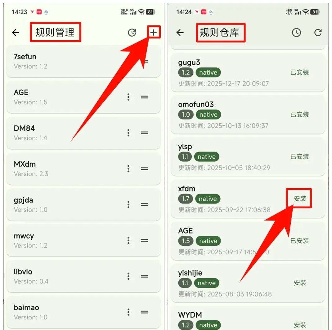Image resolution: width=332 pixels, height=330 pixels.
Task: Install the xfdm rule
Action: pos(300,198)
